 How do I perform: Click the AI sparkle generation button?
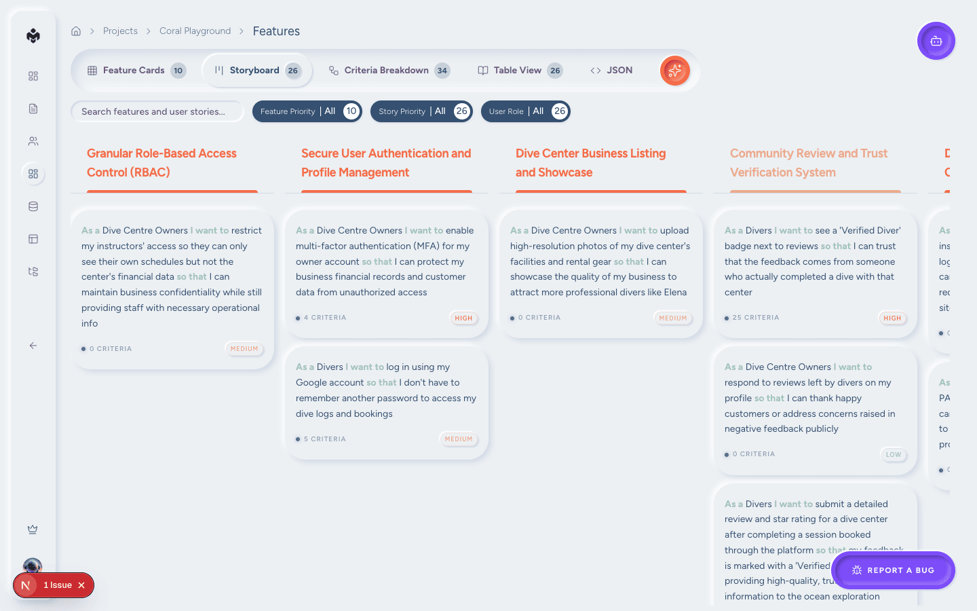click(x=674, y=70)
